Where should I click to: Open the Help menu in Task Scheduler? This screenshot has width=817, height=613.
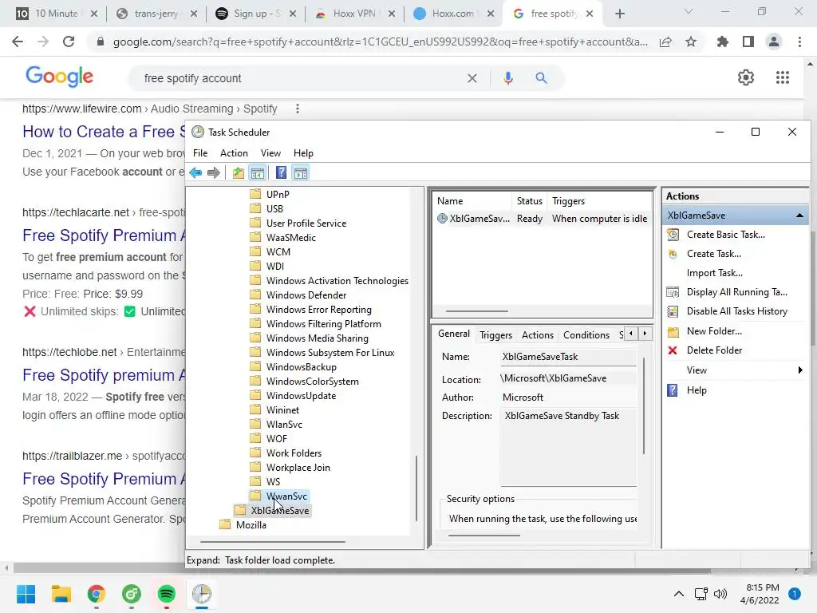[303, 153]
